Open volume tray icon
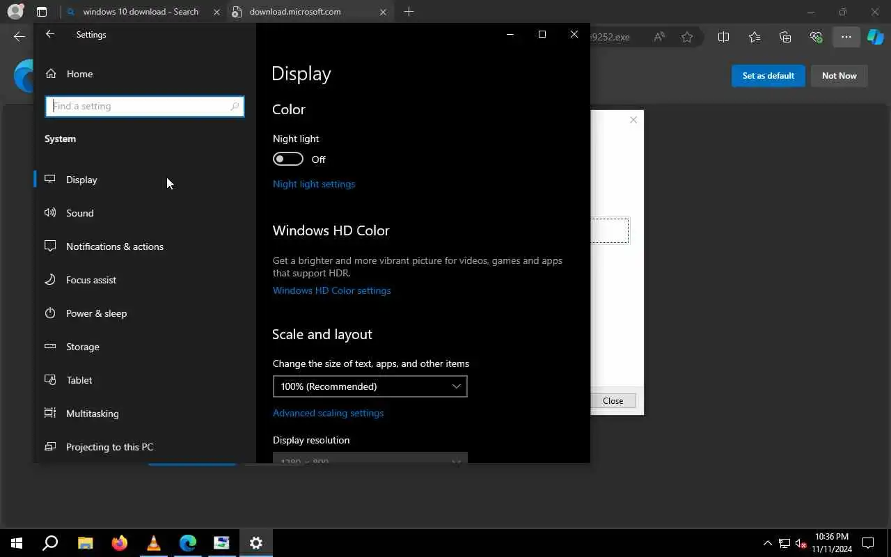This screenshot has width=891, height=557. pos(801,543)
